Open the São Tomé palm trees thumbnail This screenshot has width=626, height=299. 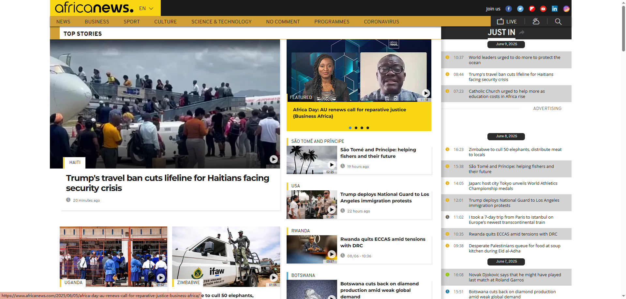pyautogui.click(x=312, y=160)
